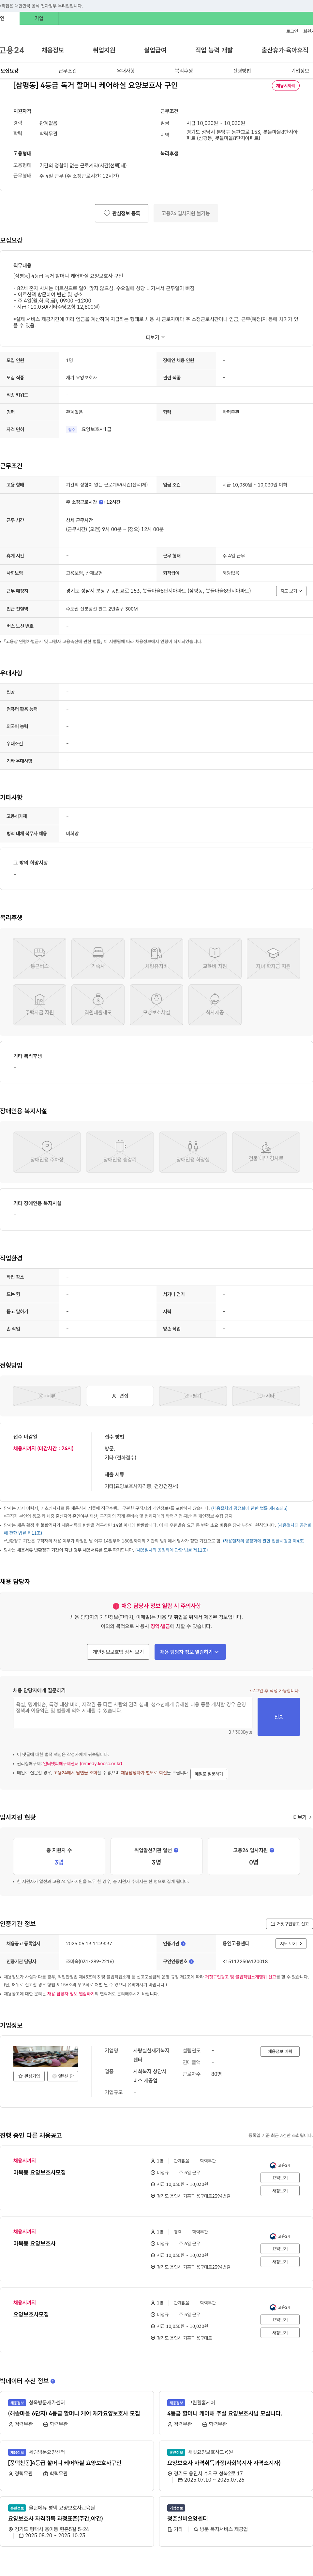Click the 개인정보보호법 상세 보기 button
Screen dimensions: 313x2576
[x=118, y=1652]
